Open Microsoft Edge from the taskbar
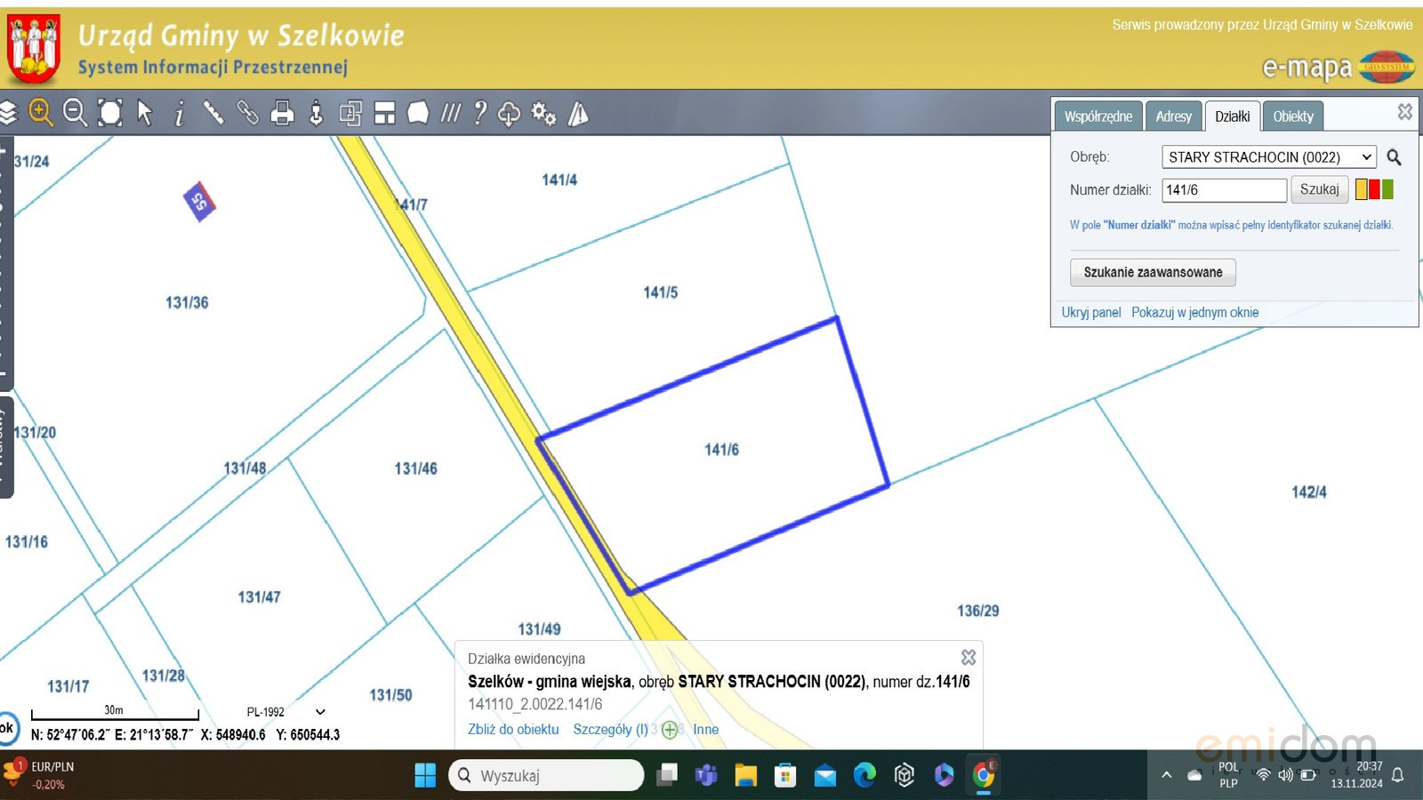 coord(864,775)
